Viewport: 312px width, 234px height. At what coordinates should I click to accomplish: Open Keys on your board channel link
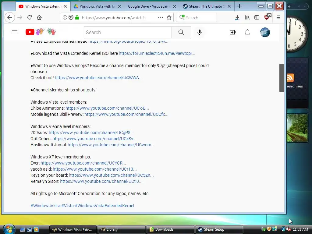coord(111,175)
